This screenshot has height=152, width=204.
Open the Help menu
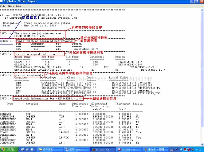19,6
